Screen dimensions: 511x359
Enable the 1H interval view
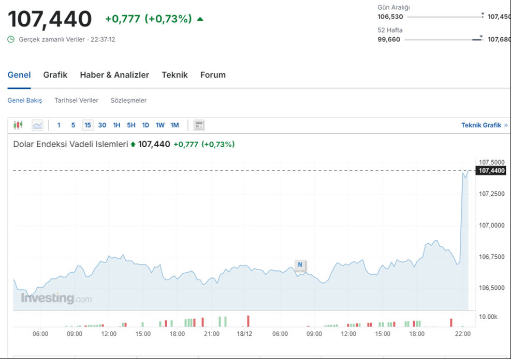click(x=116, y=125)
